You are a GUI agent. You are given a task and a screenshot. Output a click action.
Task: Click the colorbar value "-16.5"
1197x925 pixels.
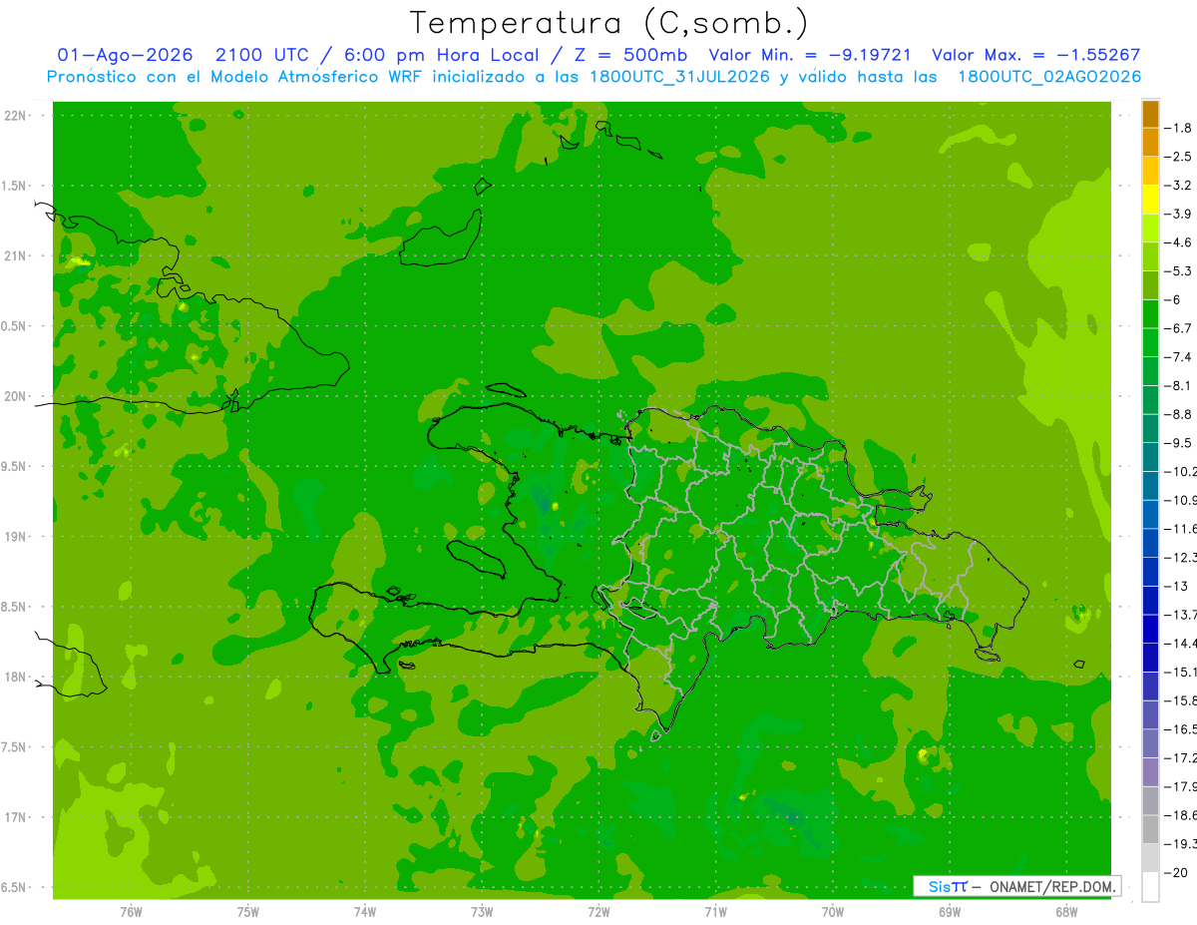point(1180,729)
